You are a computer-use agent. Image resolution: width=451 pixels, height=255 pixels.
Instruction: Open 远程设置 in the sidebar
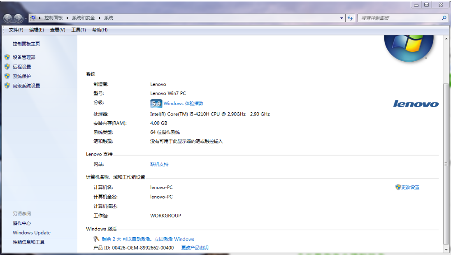tap(21, 66)
